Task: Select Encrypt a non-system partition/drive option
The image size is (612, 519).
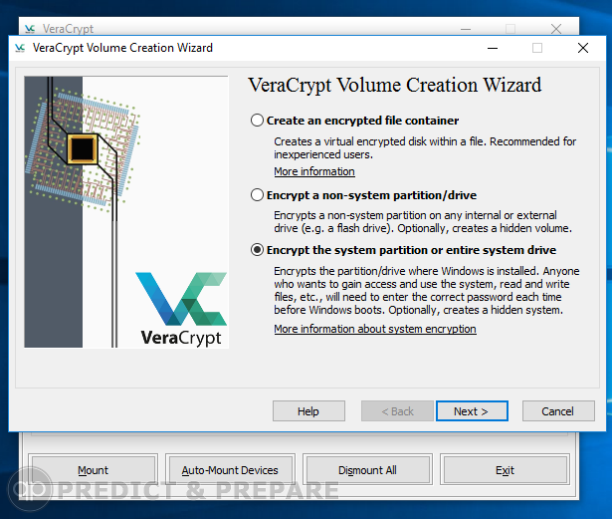Action: [363, 195]
